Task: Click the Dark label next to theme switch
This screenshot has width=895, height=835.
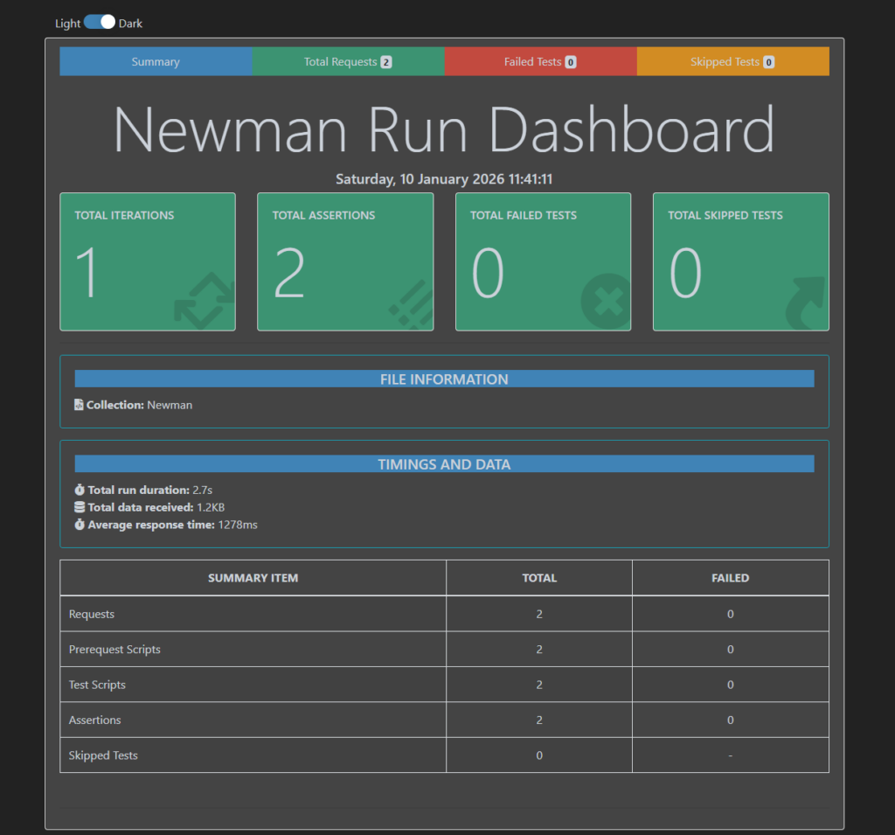Action: point(131,24)
